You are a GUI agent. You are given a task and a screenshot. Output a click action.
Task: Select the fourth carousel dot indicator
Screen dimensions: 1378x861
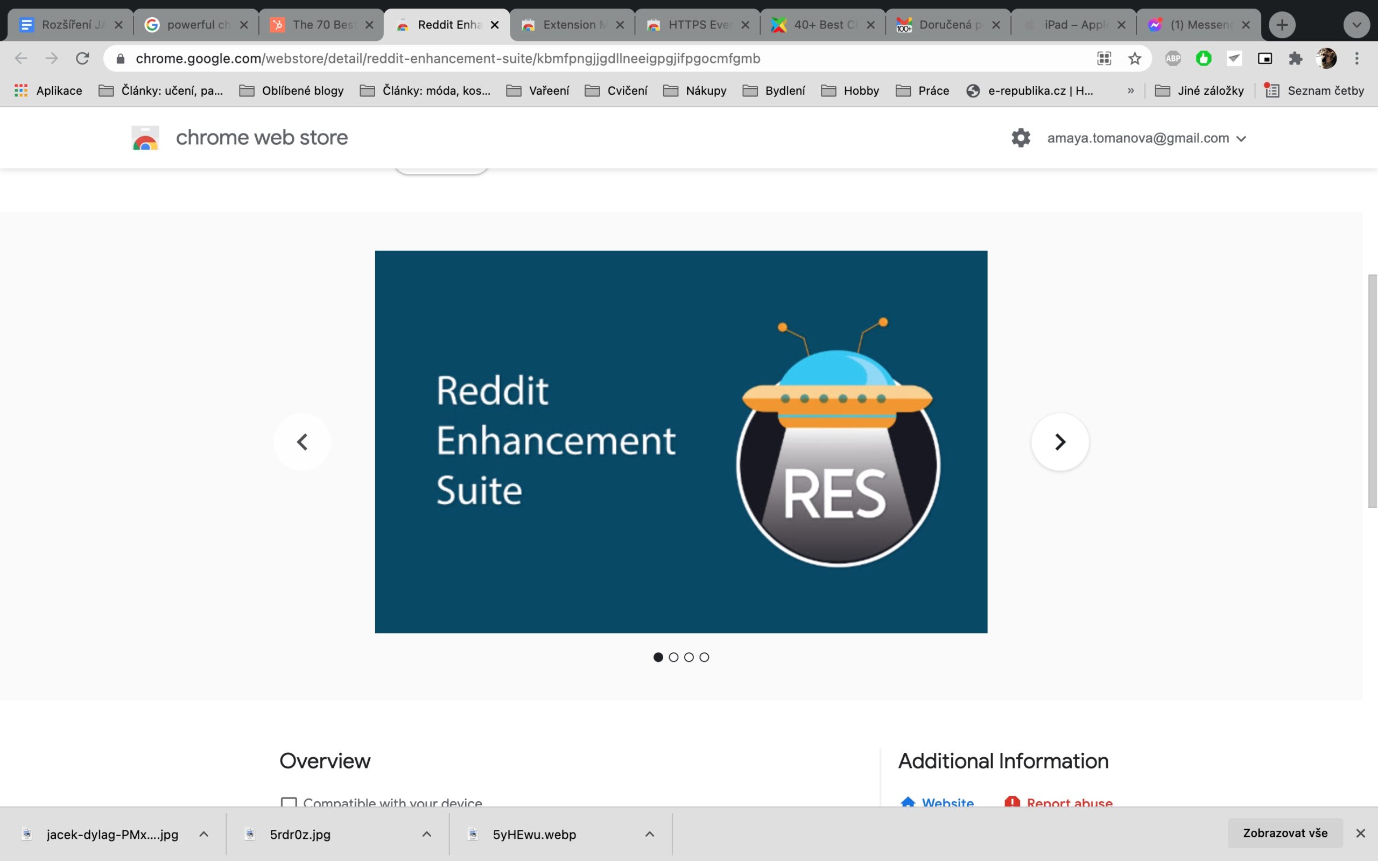pos(704,657)
